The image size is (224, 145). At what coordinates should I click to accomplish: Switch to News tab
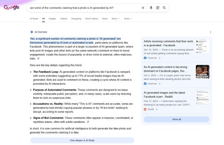tap(105, 18)
